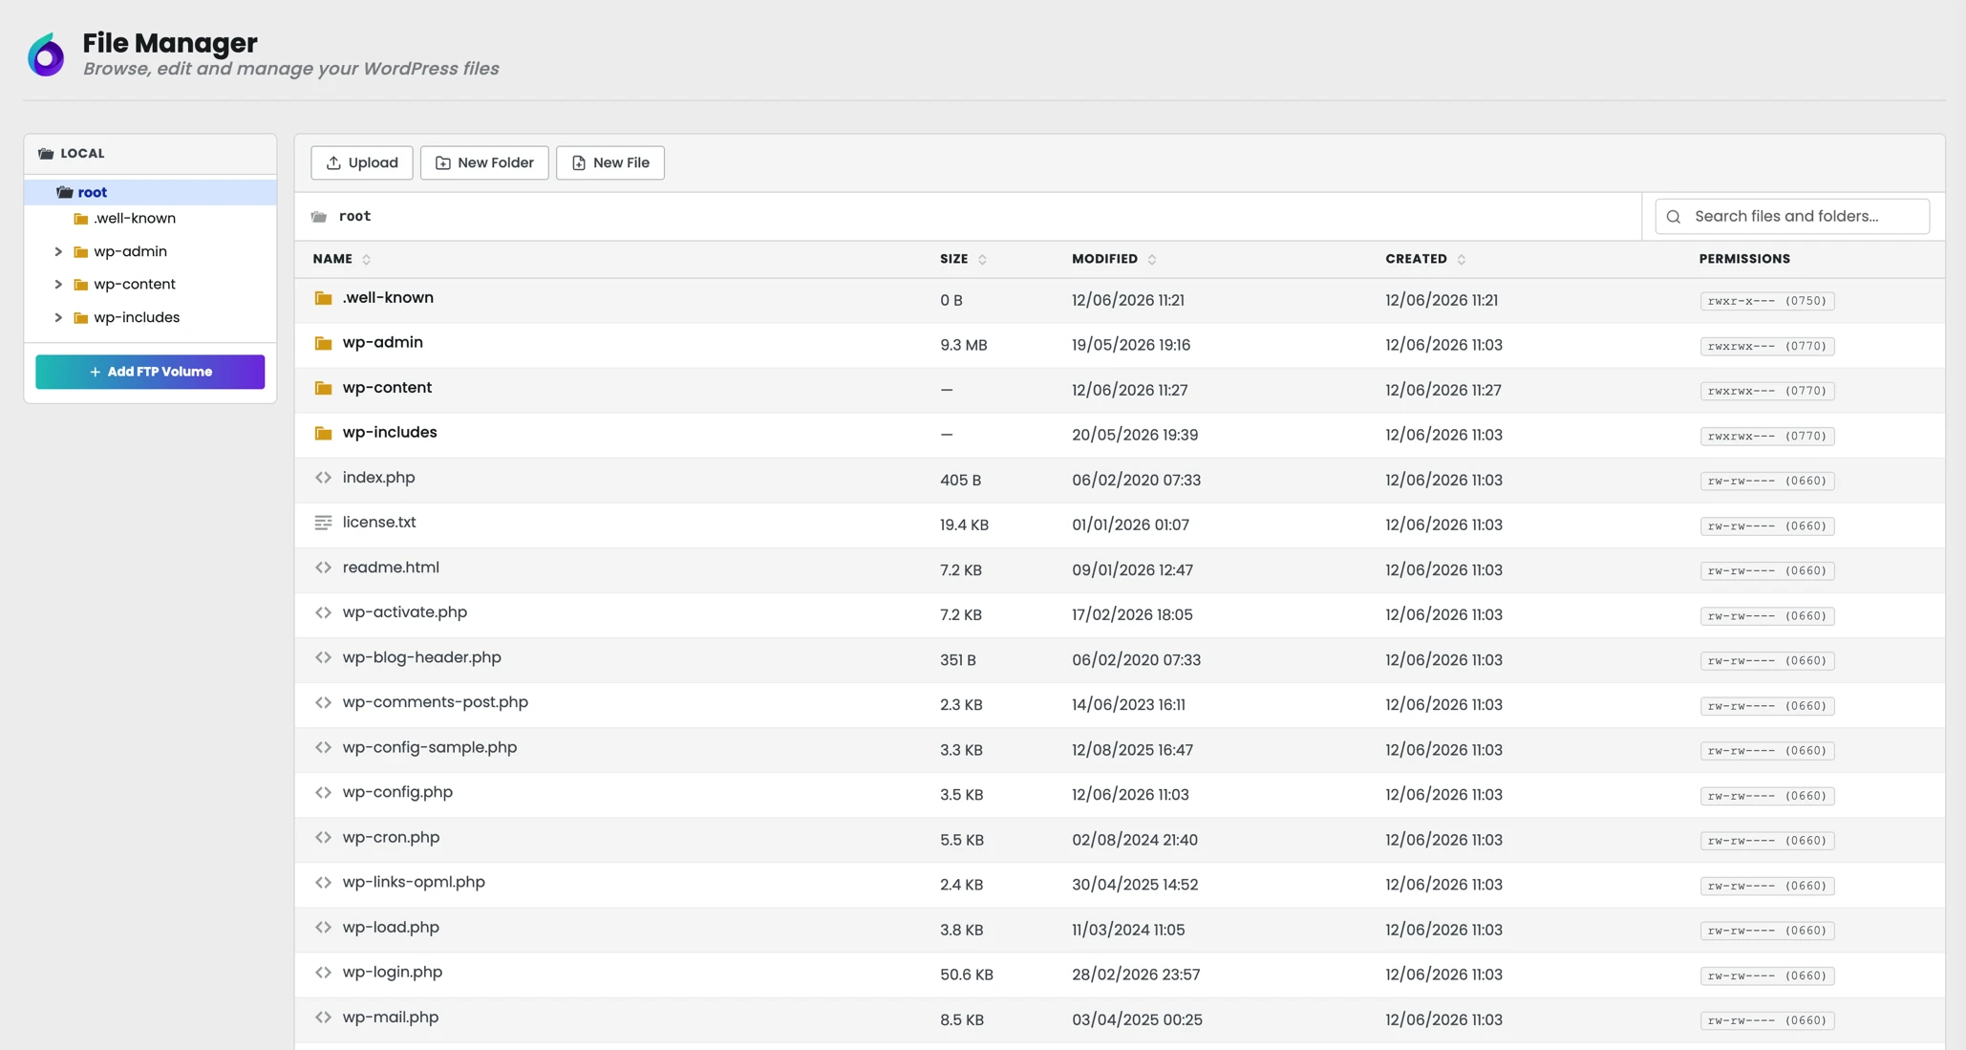Click the root breadcrumb label
This screenshot has height=1050, width=1966.
tap(354, 217)
